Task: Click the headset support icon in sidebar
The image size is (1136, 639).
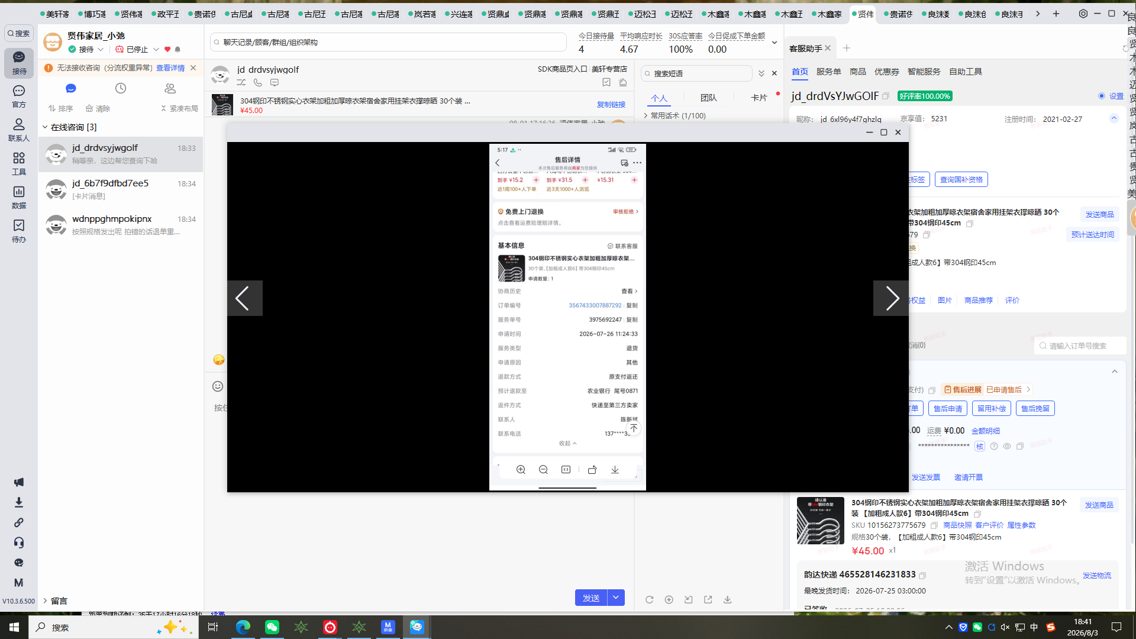Action: 19,543
